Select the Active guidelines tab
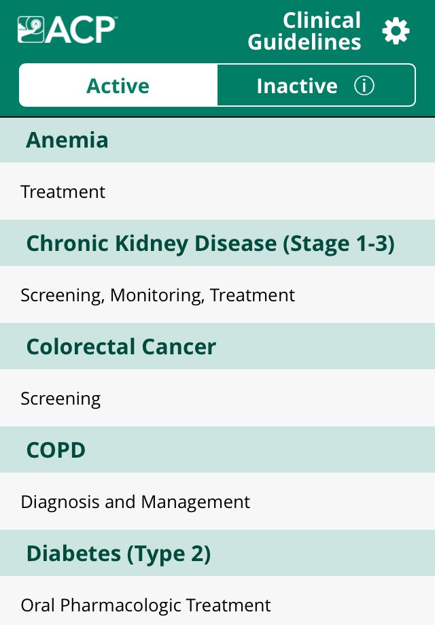Image resolution: width=435 pixels, height=625 pixels. point(118,86)
